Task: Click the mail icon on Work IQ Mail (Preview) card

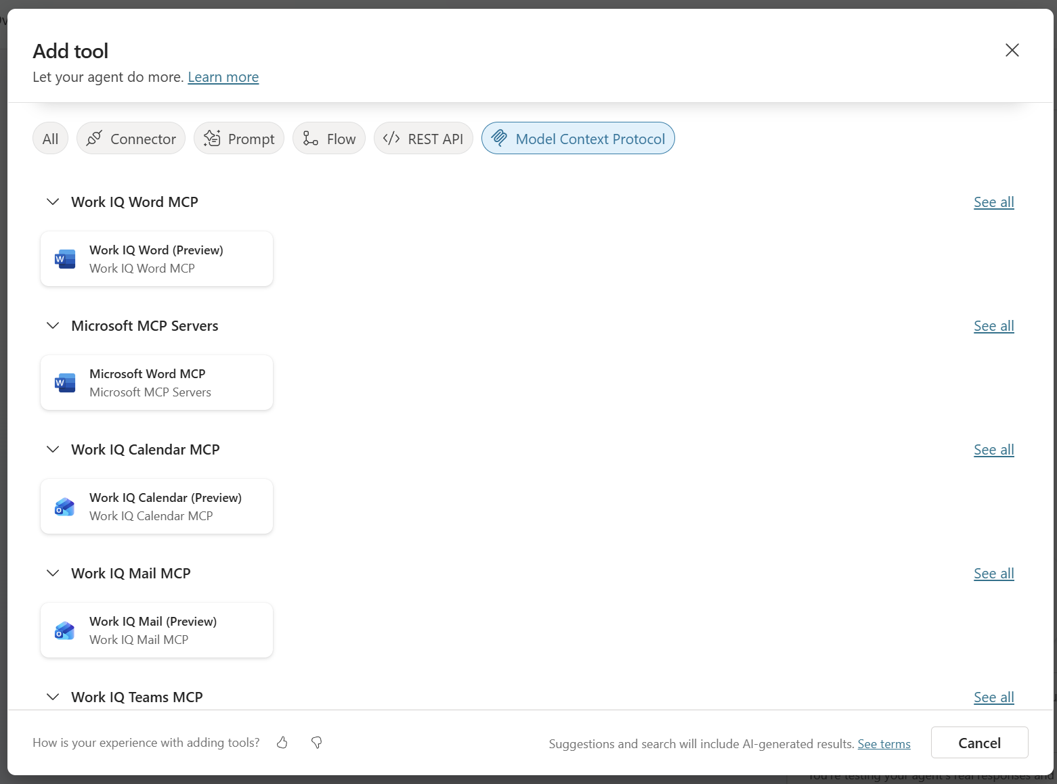Action: point(64,630)
